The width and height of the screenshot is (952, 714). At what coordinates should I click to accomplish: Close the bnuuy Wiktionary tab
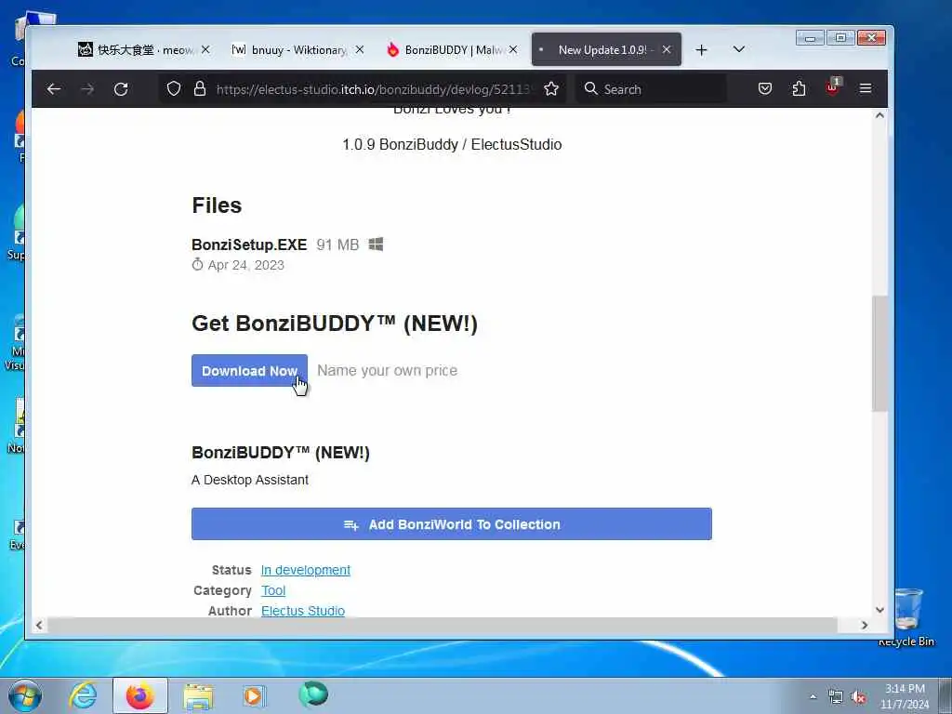point(360,50)
